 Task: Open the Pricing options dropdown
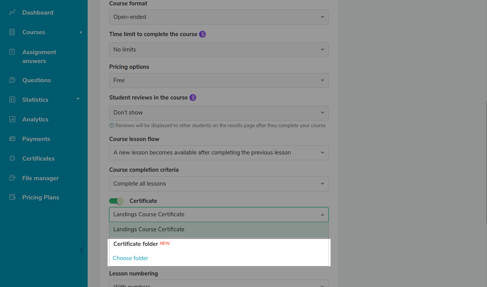click(x=218, y=80)
